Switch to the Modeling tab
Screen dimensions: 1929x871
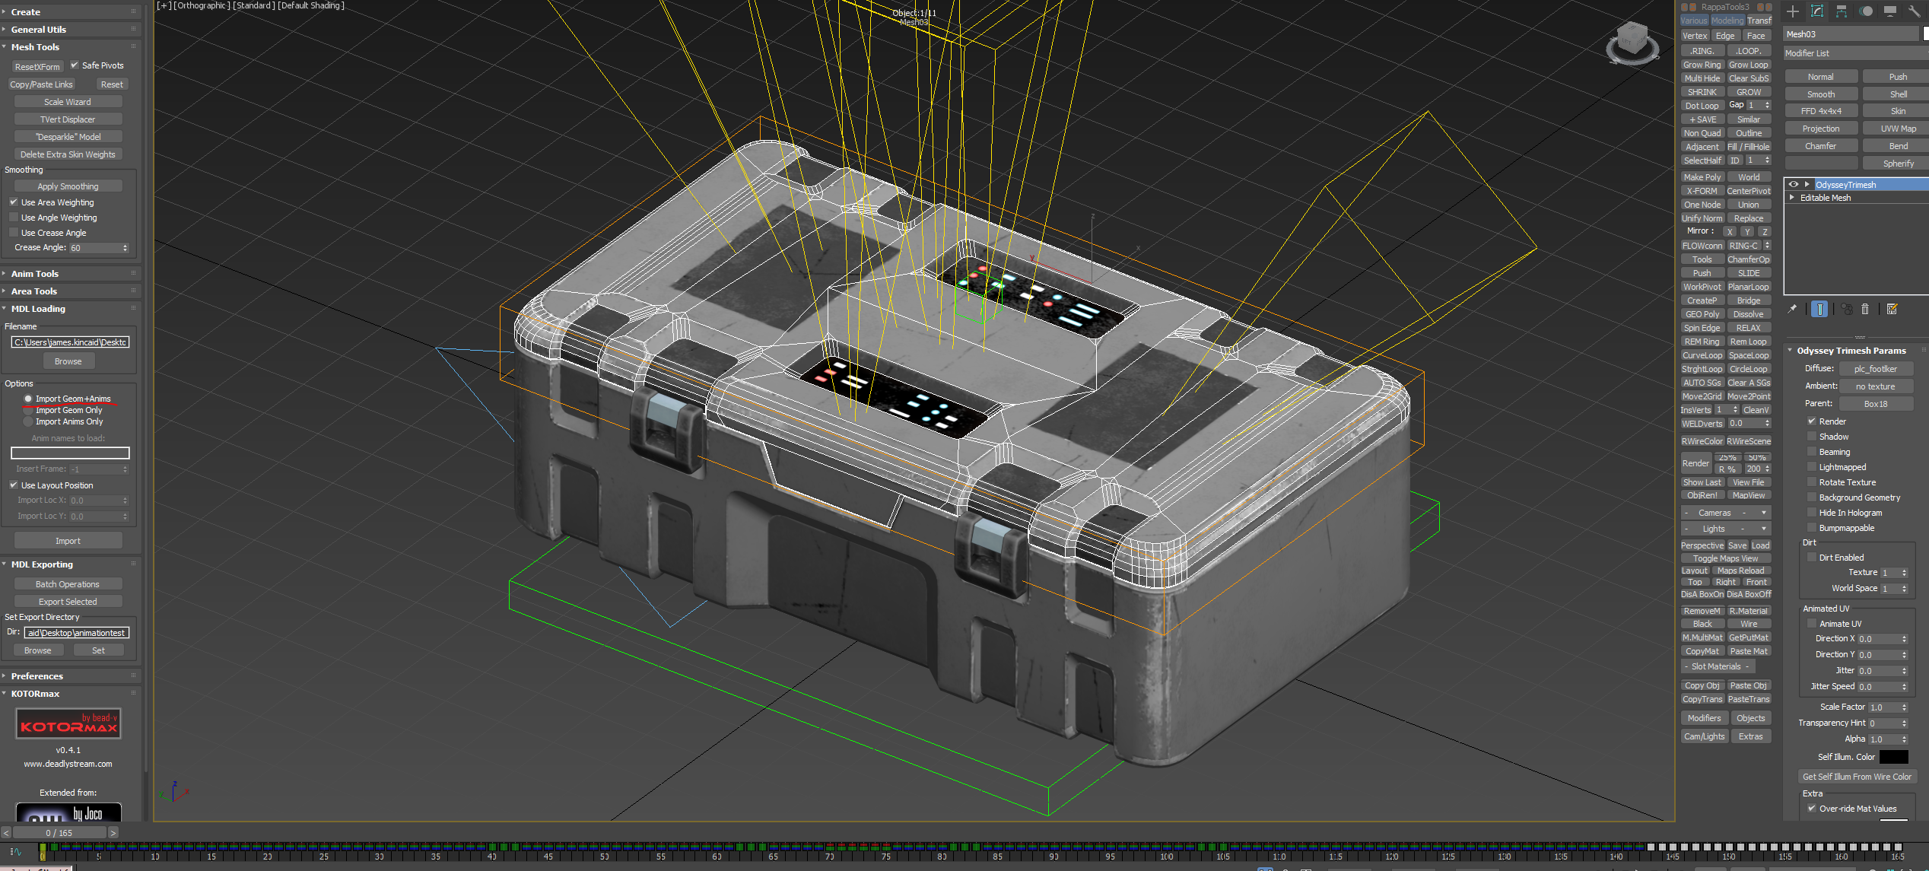[x=1727, y=21]
